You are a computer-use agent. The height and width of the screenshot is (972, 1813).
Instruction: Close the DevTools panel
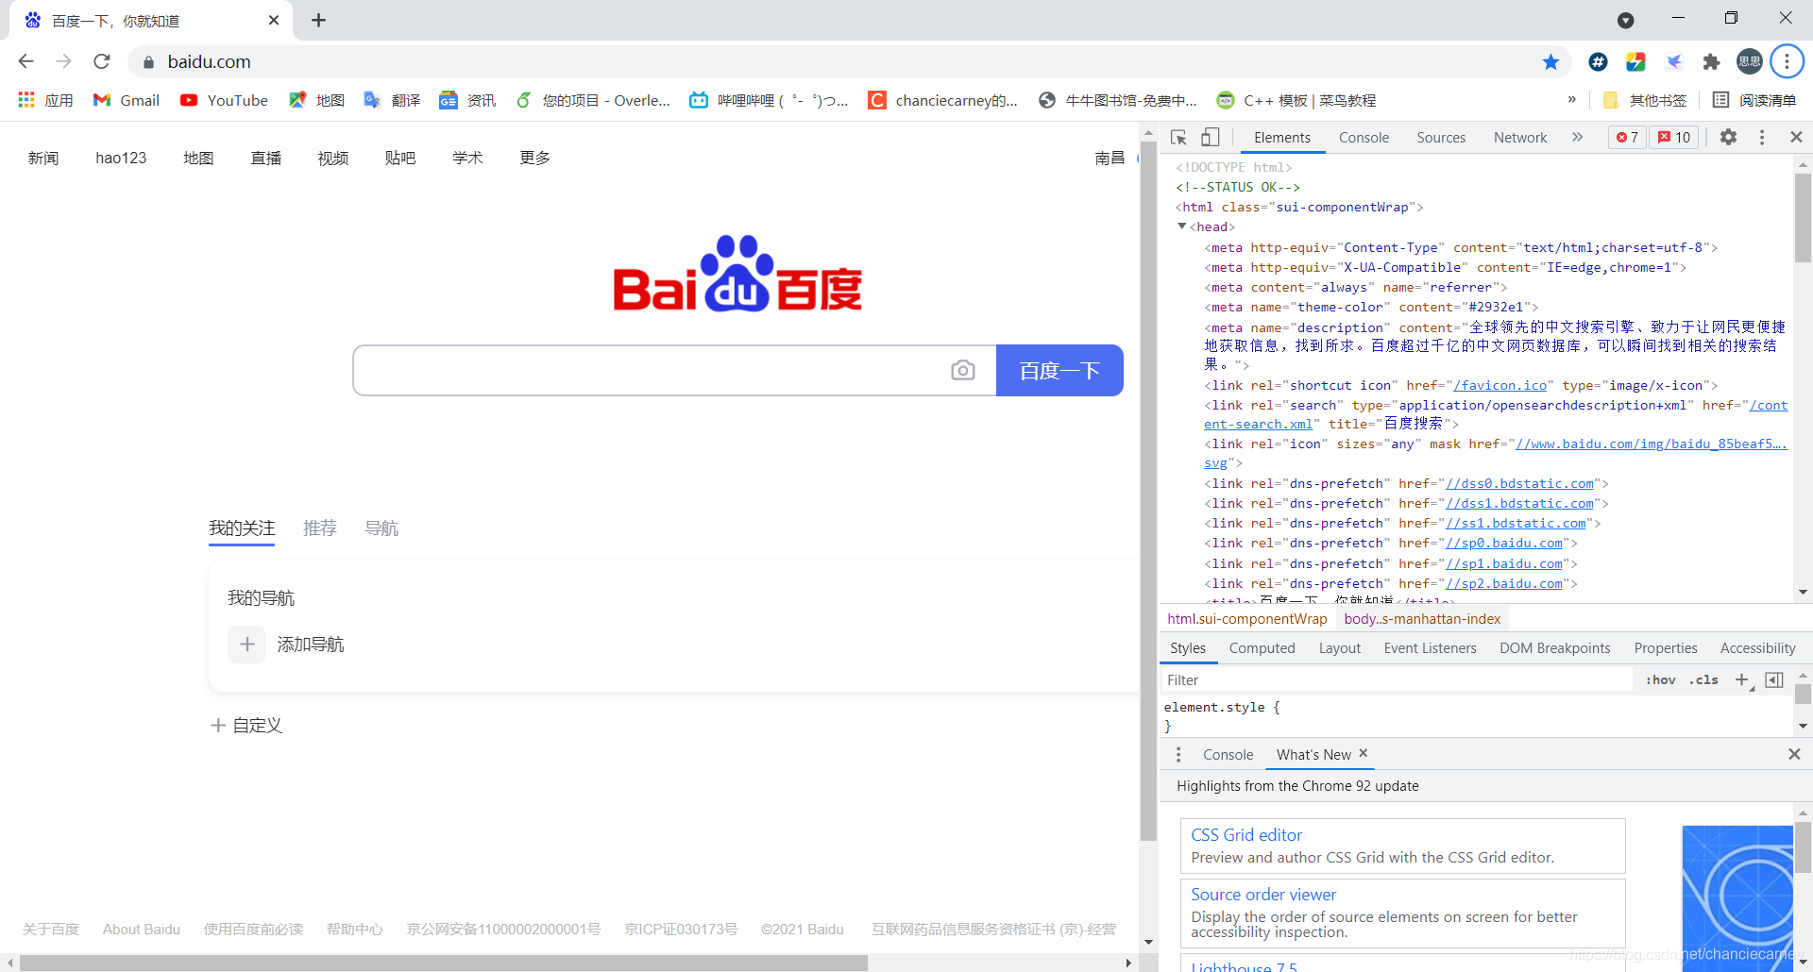pos(1796,137)
